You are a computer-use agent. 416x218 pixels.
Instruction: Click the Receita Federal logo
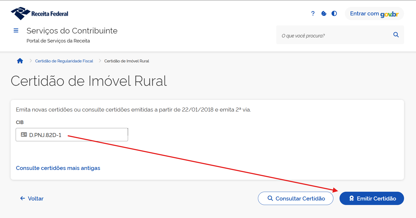tap(39, 14)
